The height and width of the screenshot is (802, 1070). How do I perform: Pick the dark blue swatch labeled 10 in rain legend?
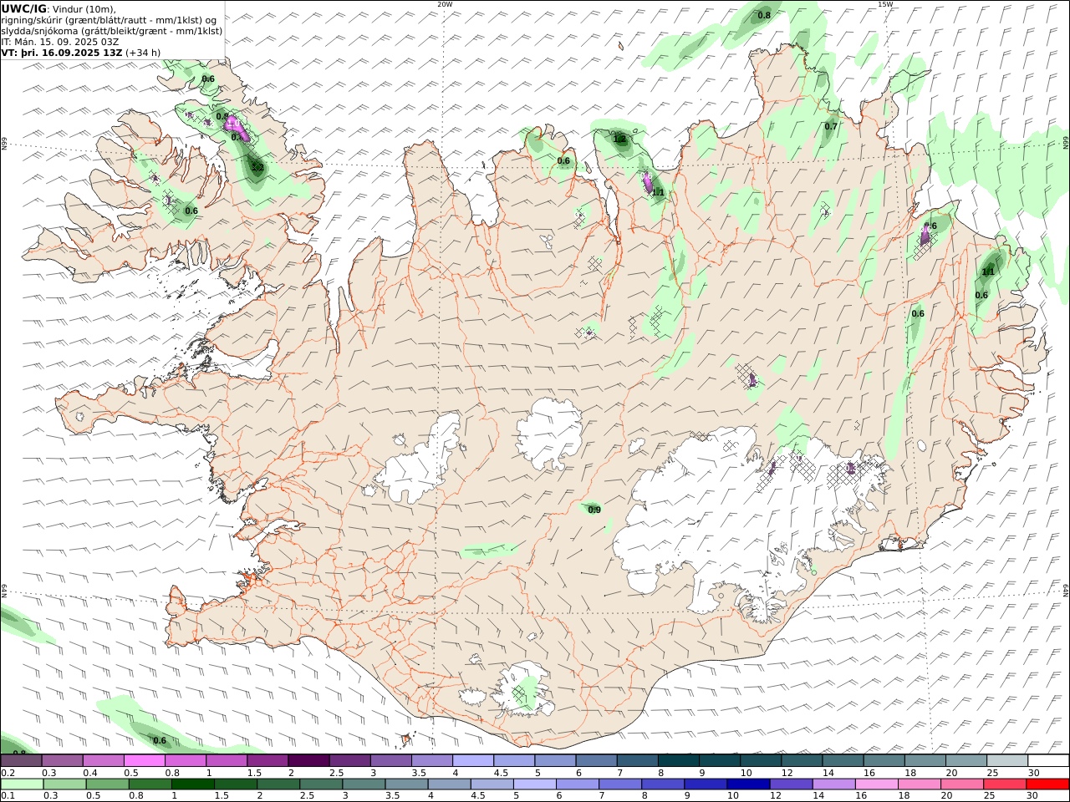coord(750,784)
